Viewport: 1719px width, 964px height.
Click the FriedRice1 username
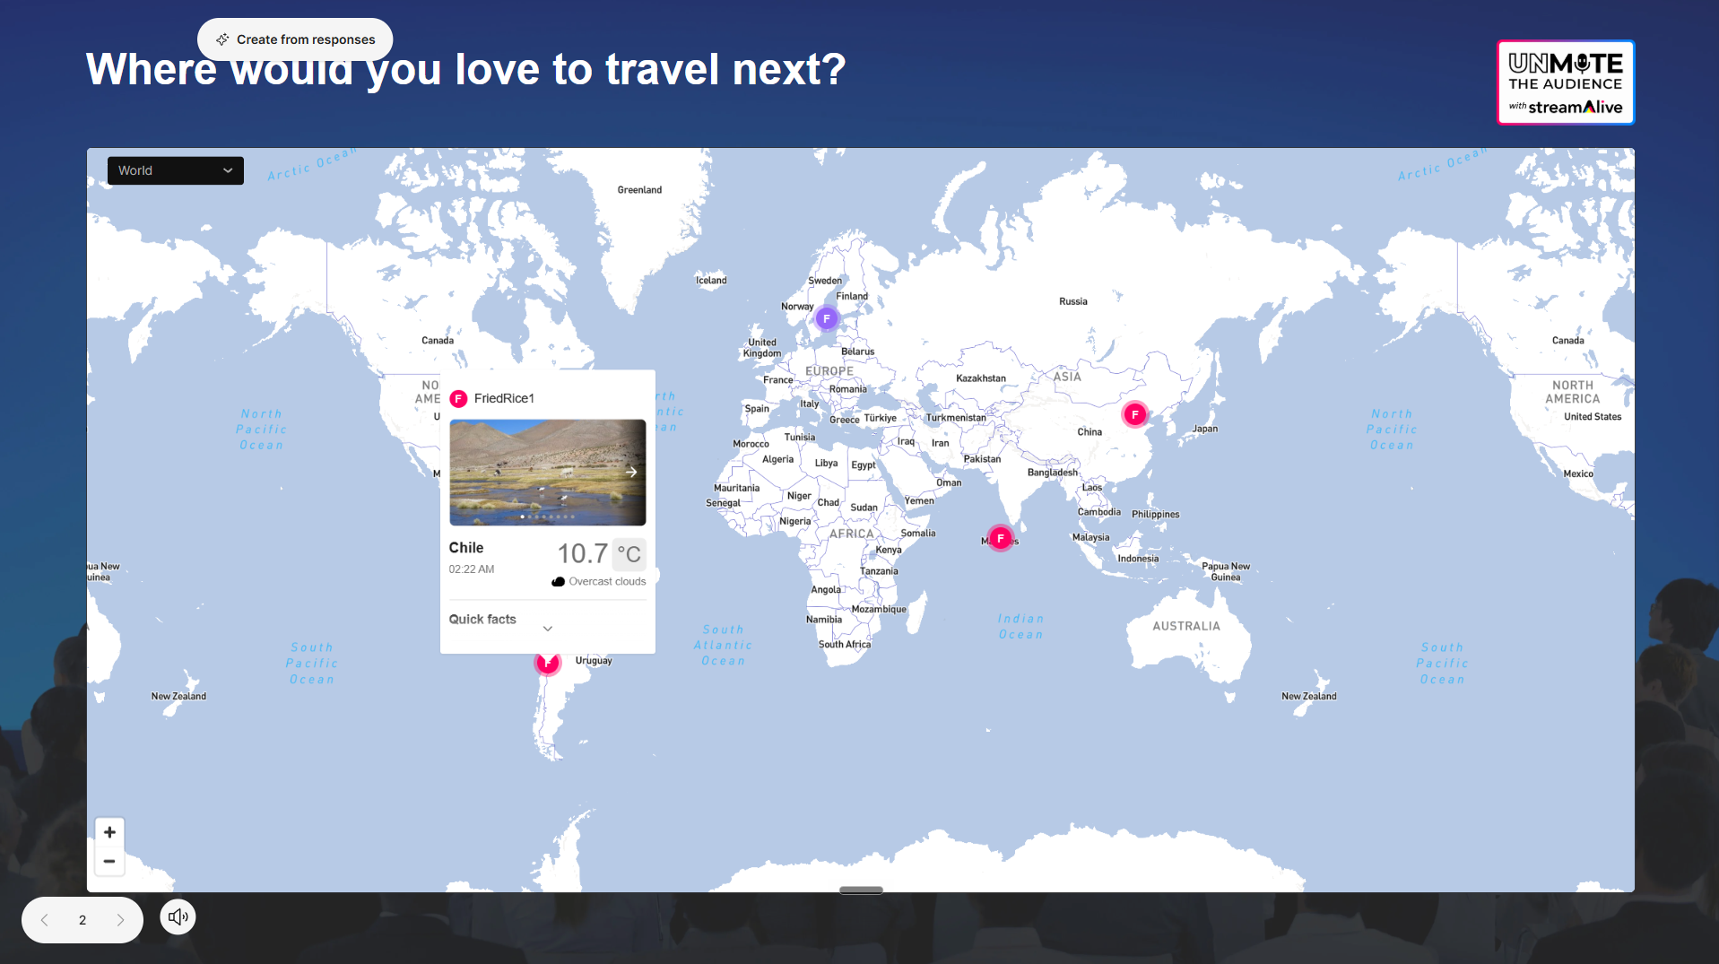pos(504,398)
